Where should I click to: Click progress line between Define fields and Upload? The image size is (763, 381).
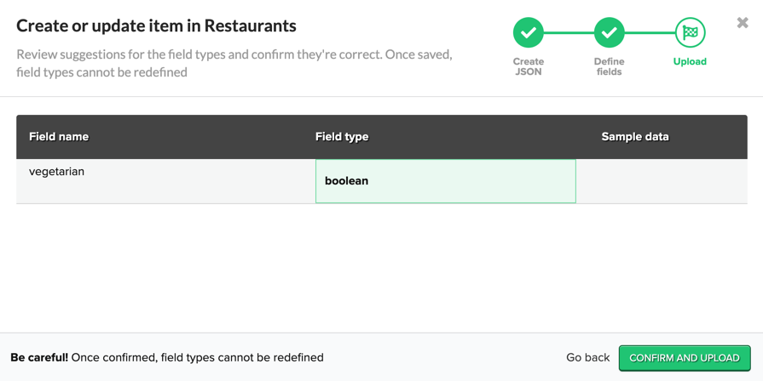tap(650, 32)
